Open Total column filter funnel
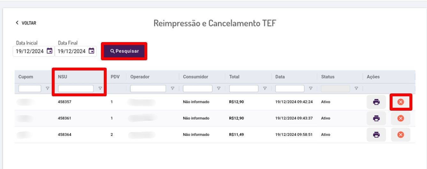Screen dimensions: 427x169 click(x=265, y=89)
